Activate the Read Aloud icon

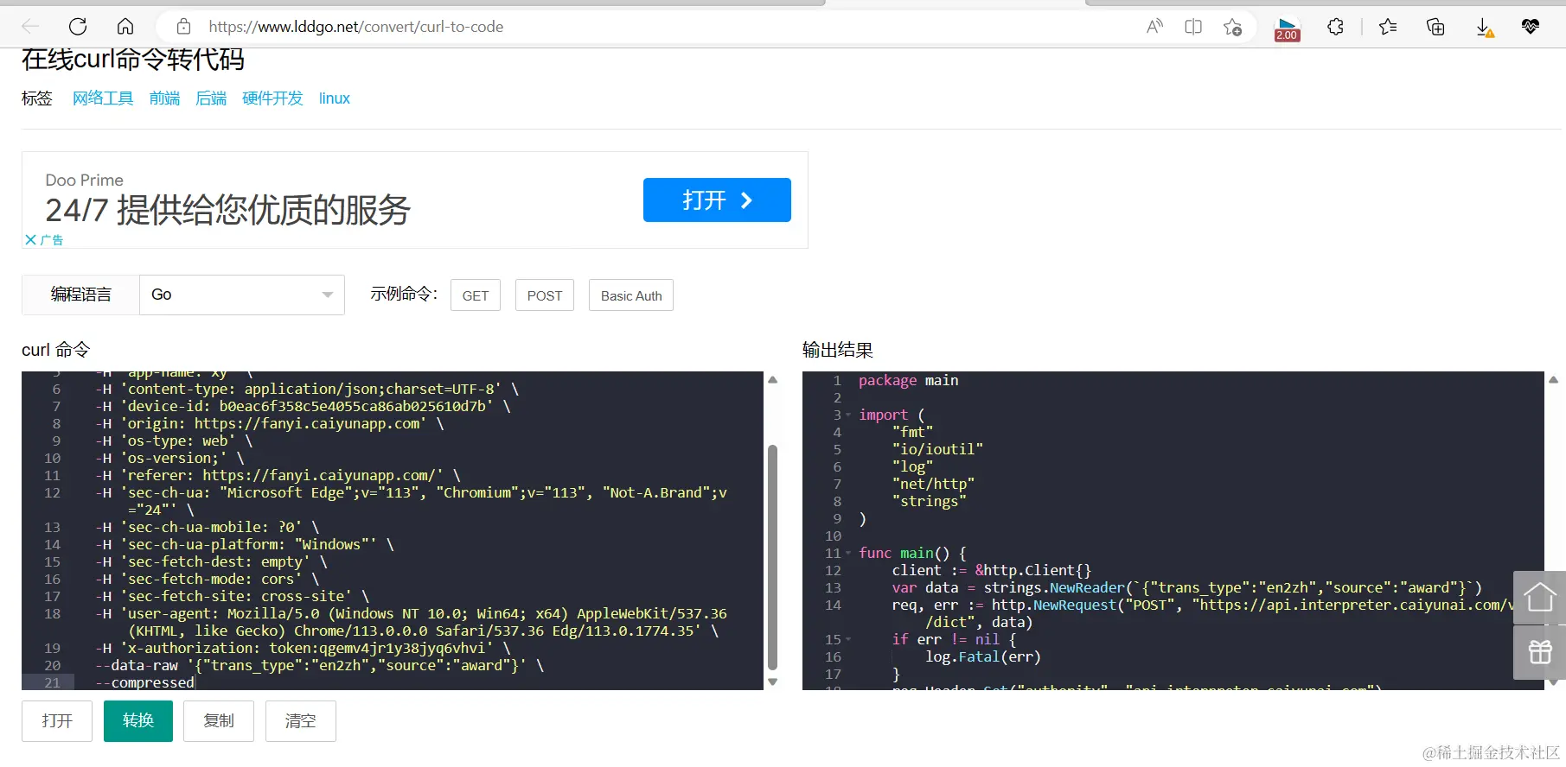(1154, 27)
